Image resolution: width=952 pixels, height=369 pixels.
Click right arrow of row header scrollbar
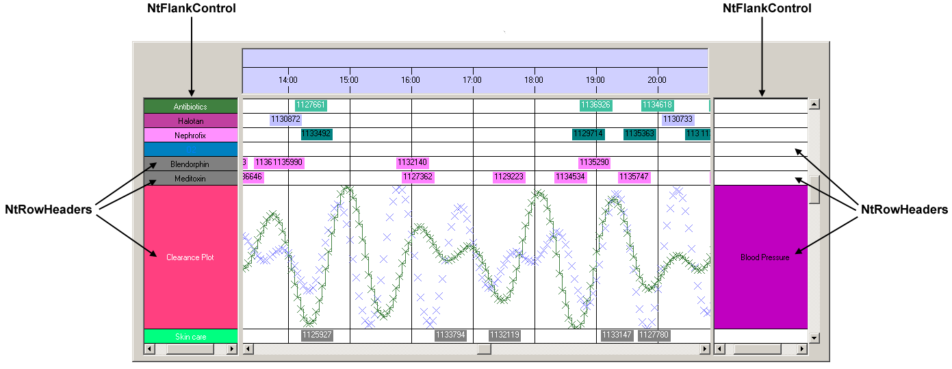(x=232, y=349)
